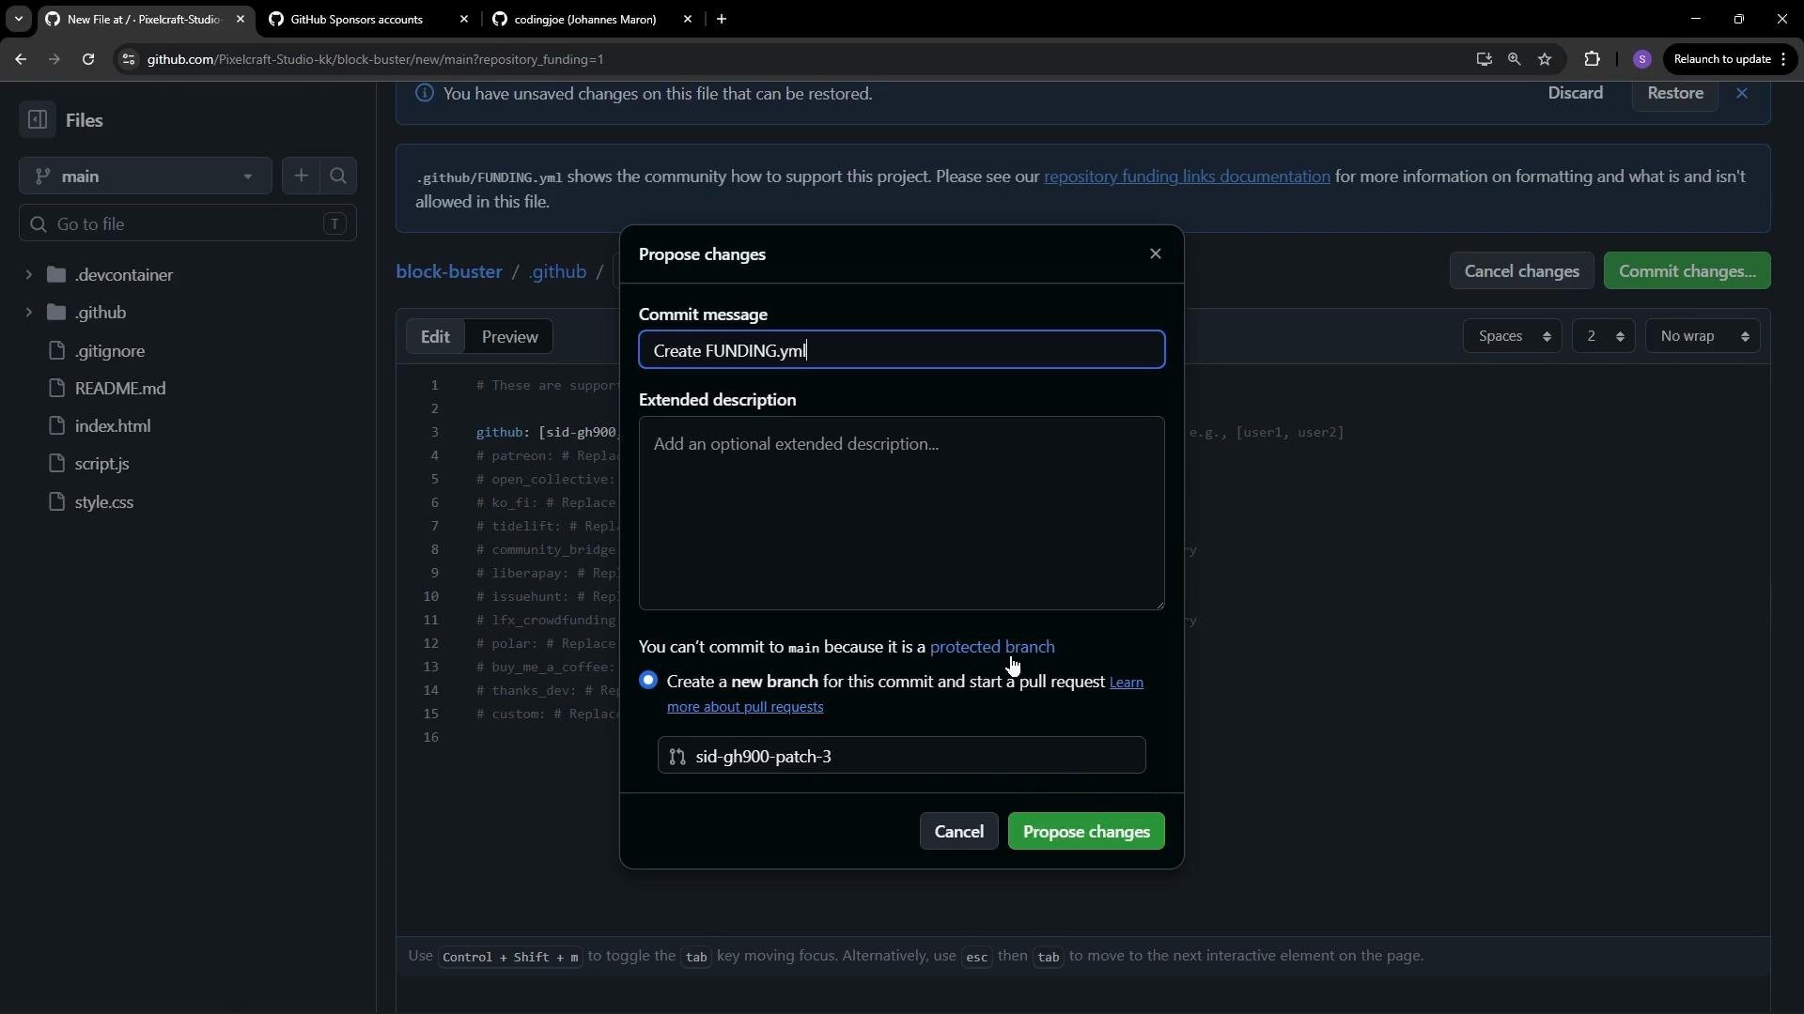Switch to the Edit tab

[x=435, y=336]
